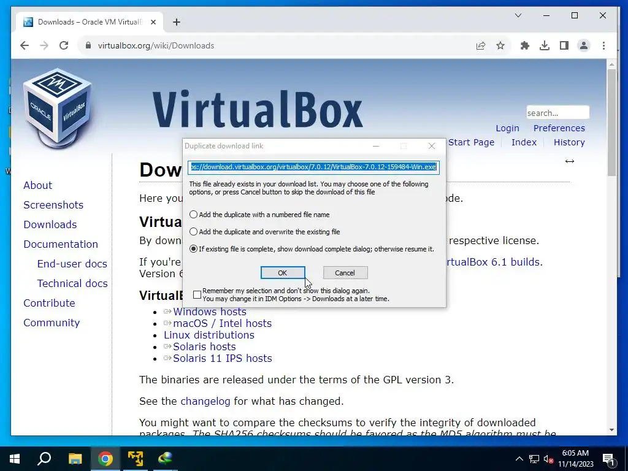Go to Start Page menu item
The image size is (628, 471).
(x=471, y=142)
